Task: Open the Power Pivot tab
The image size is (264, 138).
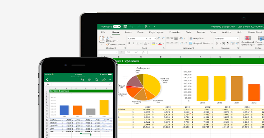Action: 255,32
